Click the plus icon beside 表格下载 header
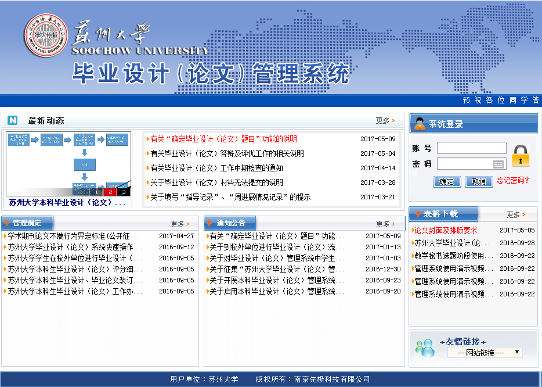Screen dimensions: 542x387 coord(417,214)
